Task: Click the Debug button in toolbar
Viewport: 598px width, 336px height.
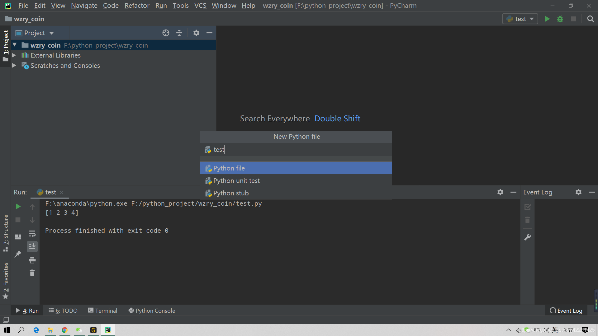Action: pos(560,19)
